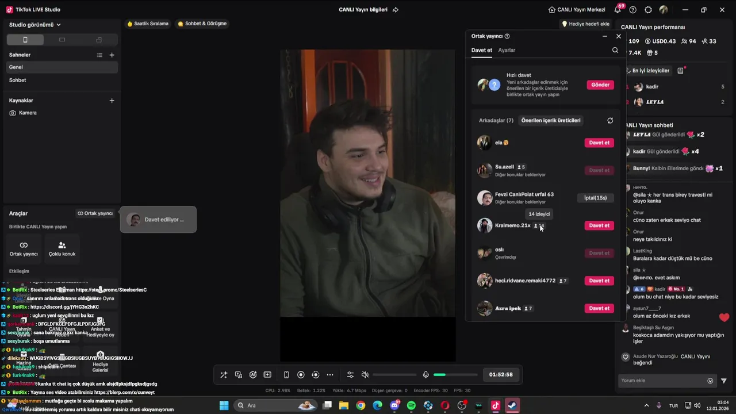Open Ortak yayıncı help info icon
This screenshot has width=736, height=414.
point(507,36)
